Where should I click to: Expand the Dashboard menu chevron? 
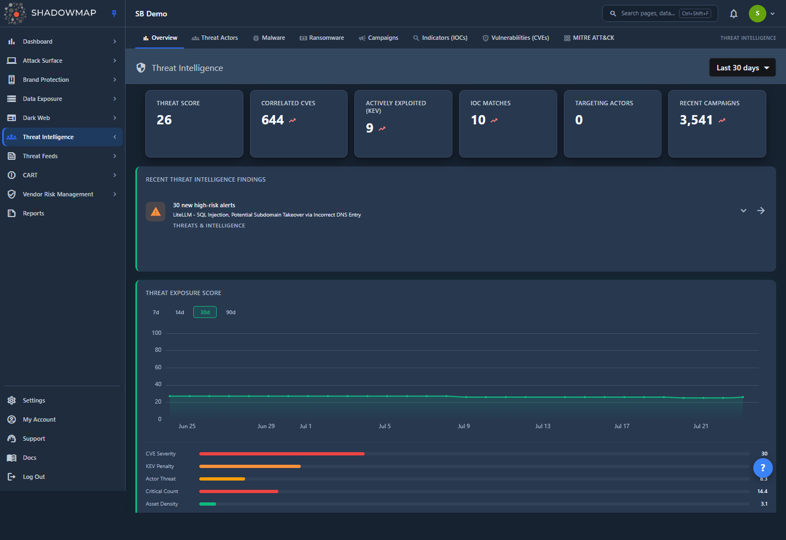click(115, 41)
